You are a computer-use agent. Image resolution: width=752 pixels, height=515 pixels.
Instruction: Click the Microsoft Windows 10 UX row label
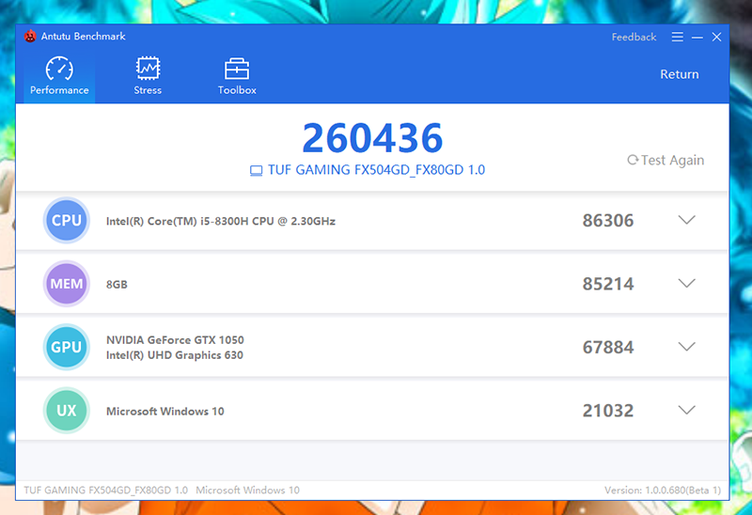tap(165, 412)
